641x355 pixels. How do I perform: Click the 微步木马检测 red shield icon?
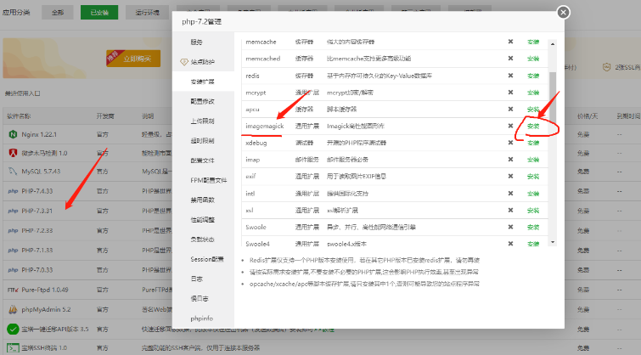click(x=13, y=153)
